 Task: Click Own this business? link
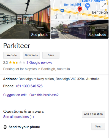click(44, 95)
